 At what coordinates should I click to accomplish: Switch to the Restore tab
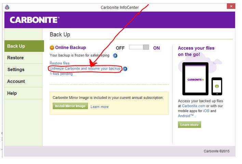coord(24,58)
